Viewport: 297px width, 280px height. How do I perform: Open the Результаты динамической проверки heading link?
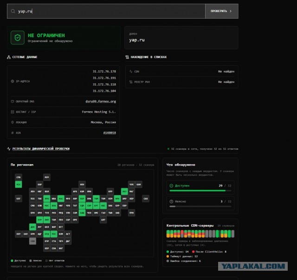pyautogui.click(x=41, y=149)
